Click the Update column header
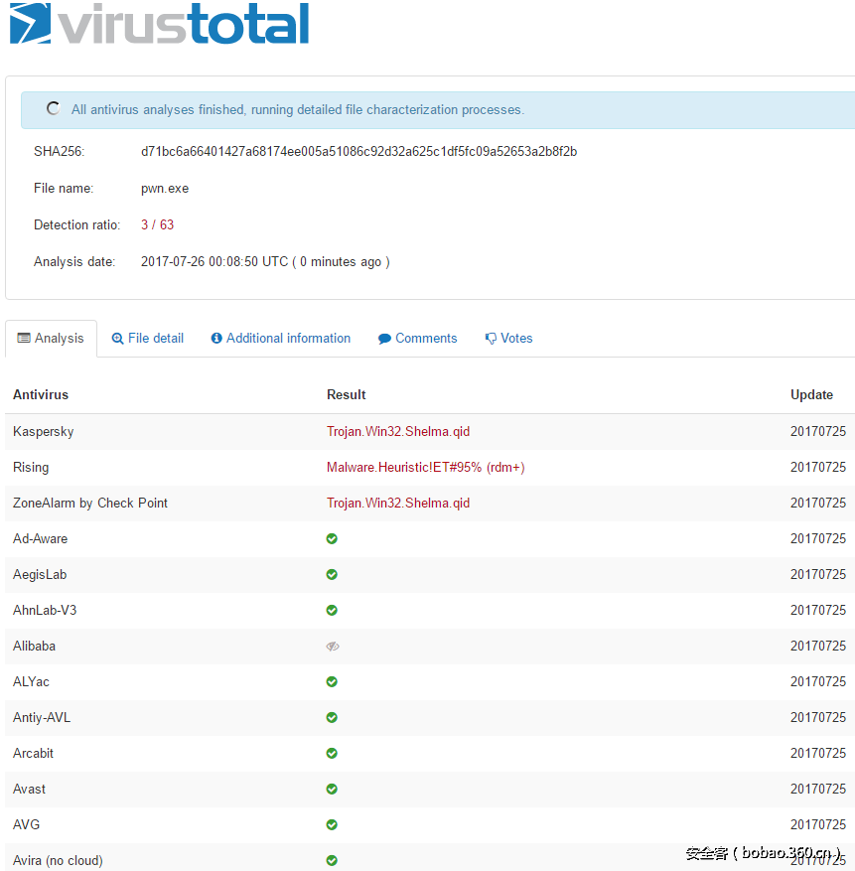Viewport: 855px width, 871px height. (811, 395)
